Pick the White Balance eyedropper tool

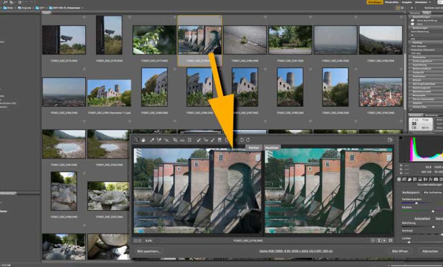pos(152,140)
